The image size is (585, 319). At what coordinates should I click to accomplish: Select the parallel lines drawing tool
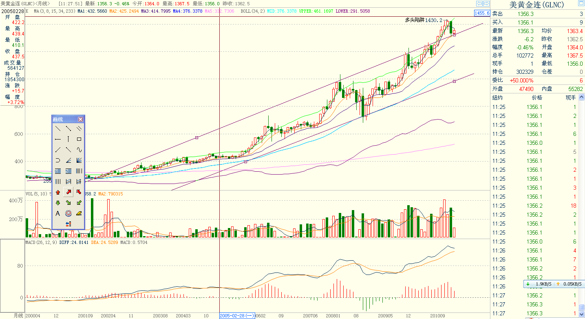(79, 128)
